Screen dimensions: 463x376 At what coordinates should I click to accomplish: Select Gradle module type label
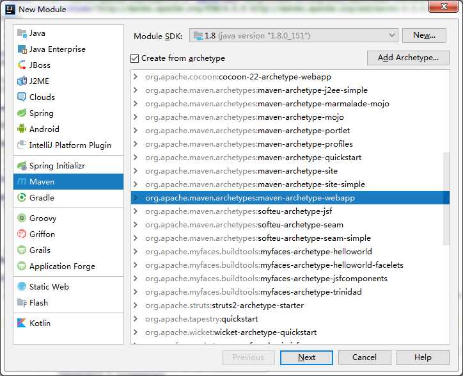42,198
